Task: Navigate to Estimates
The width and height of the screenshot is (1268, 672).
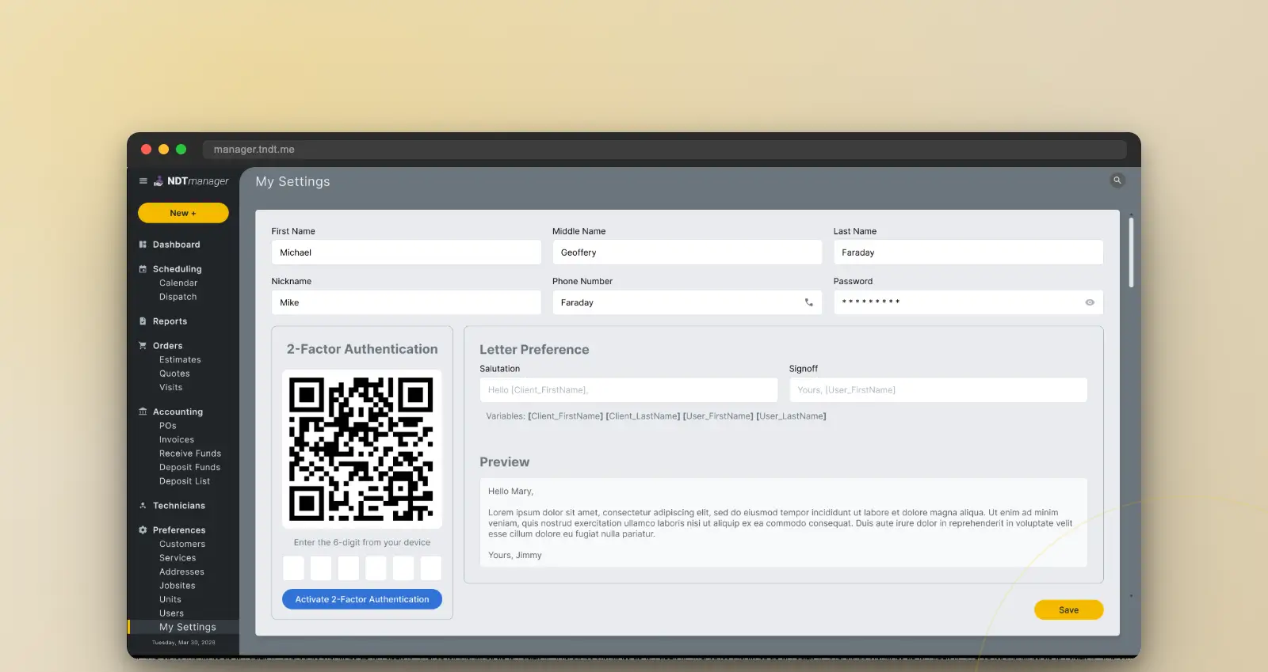Action: pos(180,360)
